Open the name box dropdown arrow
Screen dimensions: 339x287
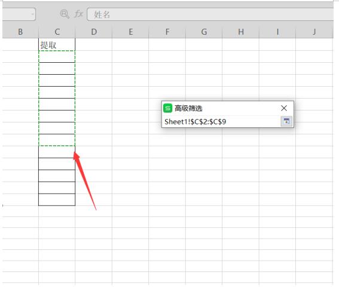[32, 14]
